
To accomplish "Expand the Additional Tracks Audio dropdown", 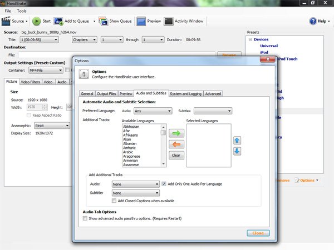I will (x=135, y=184).
